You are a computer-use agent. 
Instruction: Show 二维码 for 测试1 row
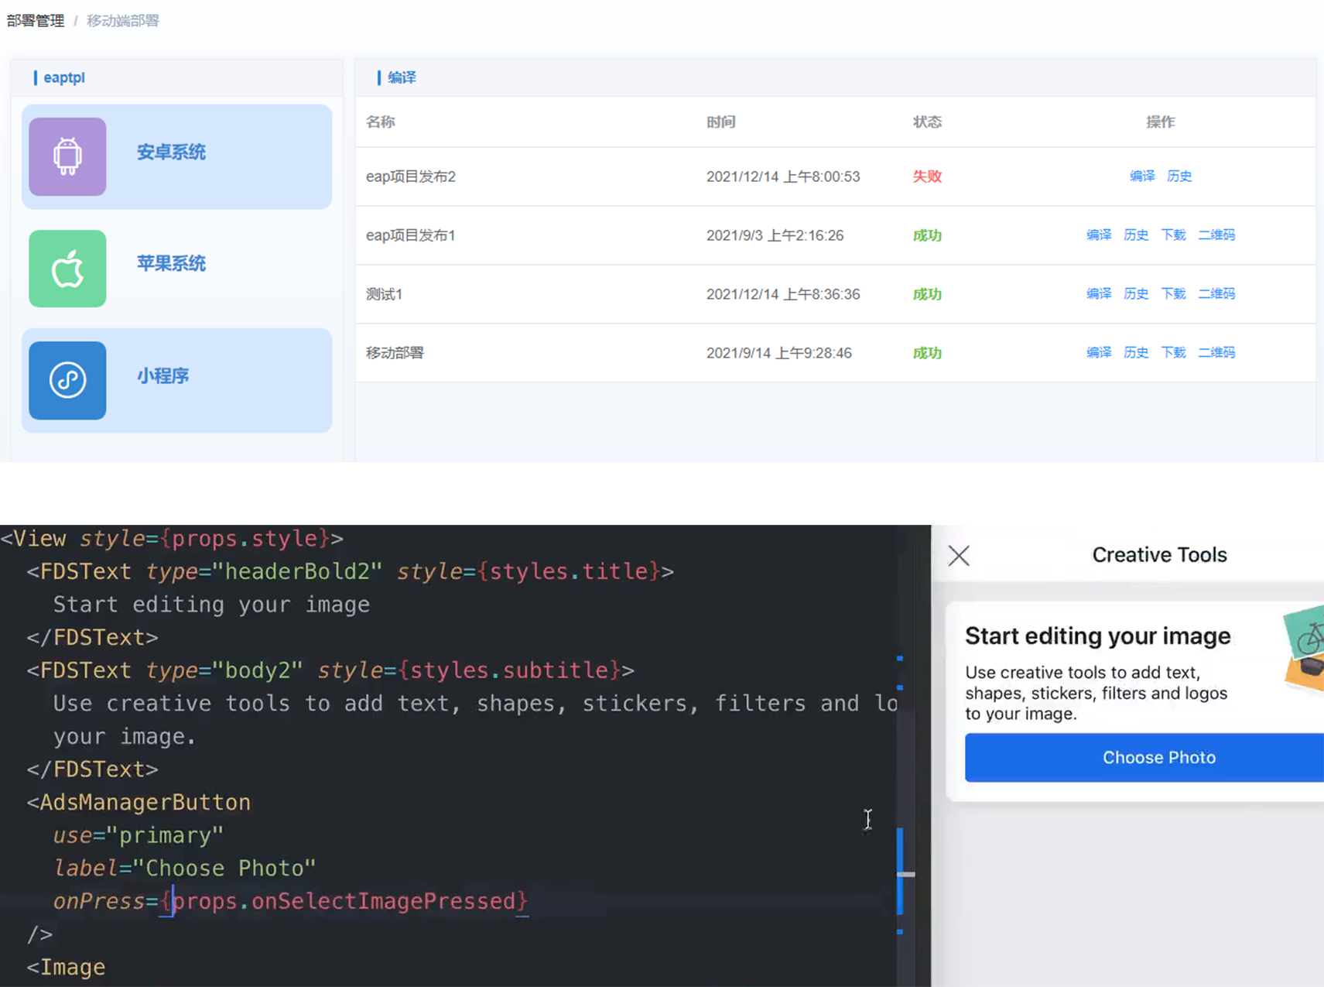[1216, 294]
